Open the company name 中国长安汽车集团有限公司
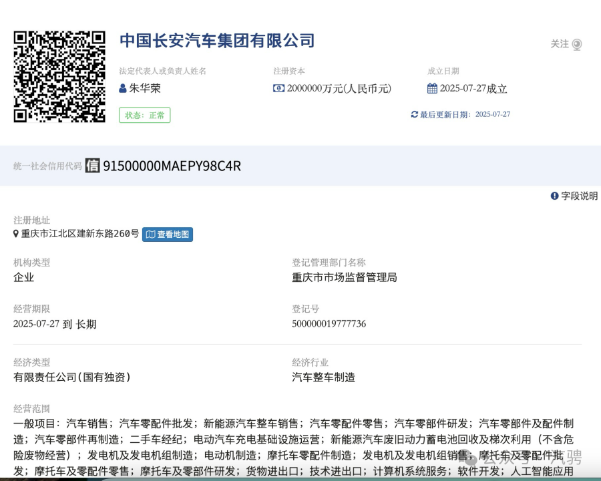Image resolution: width=601 pixels, height=481 pixels. (x=217, y=41)
